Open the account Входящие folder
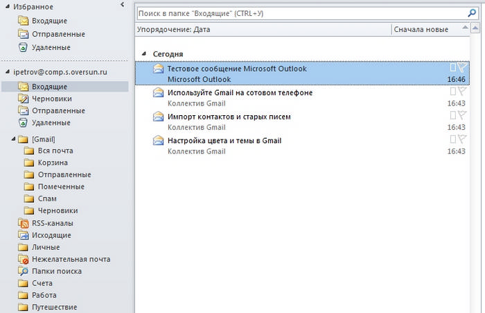 (x=65, y=87)
